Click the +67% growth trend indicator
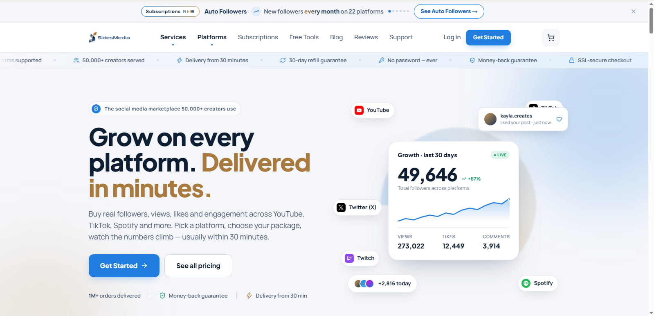 (x=471, y=179)
